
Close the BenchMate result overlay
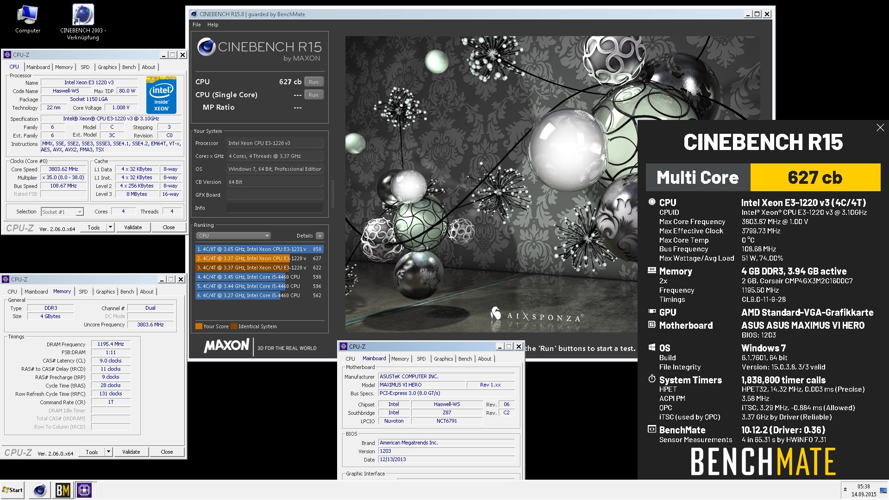[880, 128]
